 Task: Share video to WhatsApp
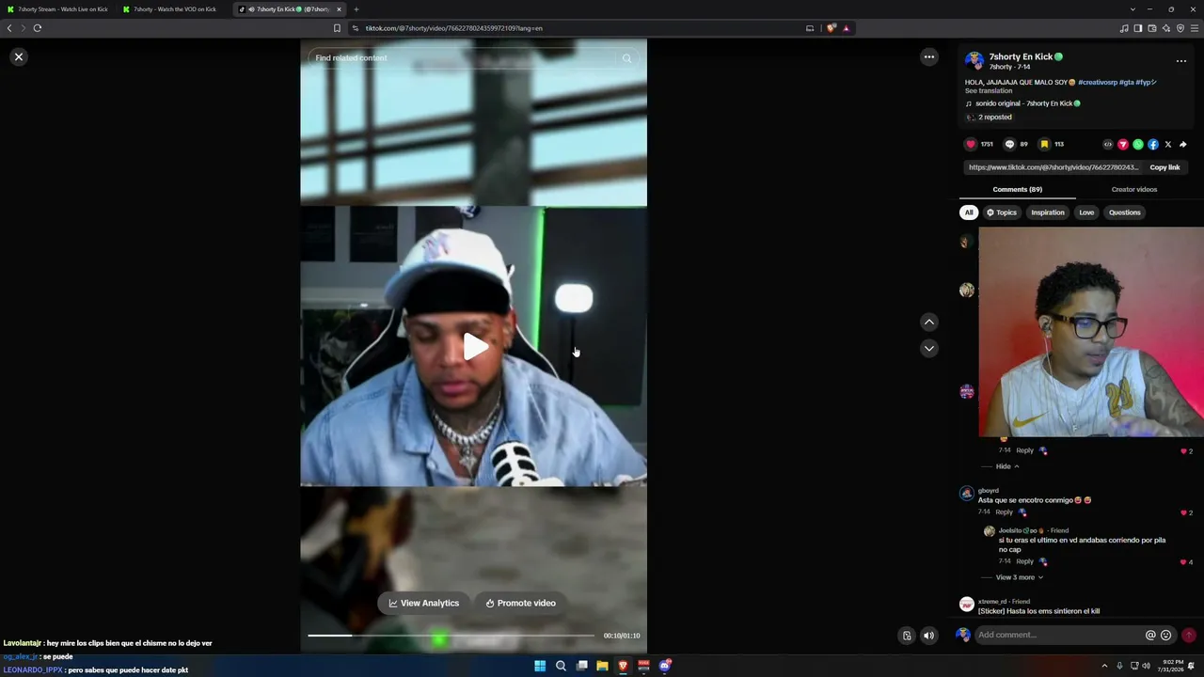pos(1137,145)
